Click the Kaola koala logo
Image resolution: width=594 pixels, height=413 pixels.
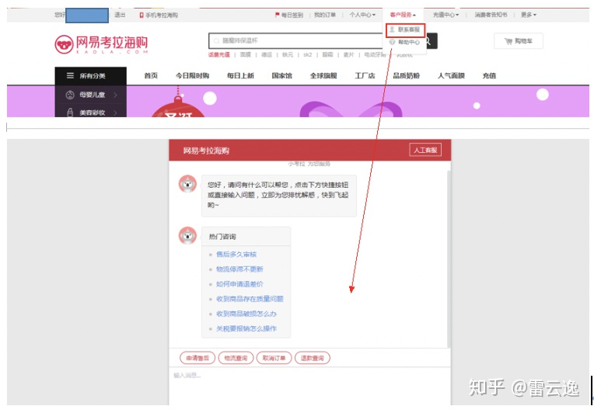coord(64,44)
